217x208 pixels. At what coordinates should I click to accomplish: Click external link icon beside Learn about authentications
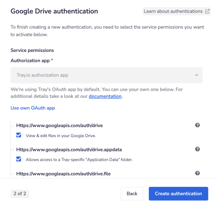(x=207, y=11)
